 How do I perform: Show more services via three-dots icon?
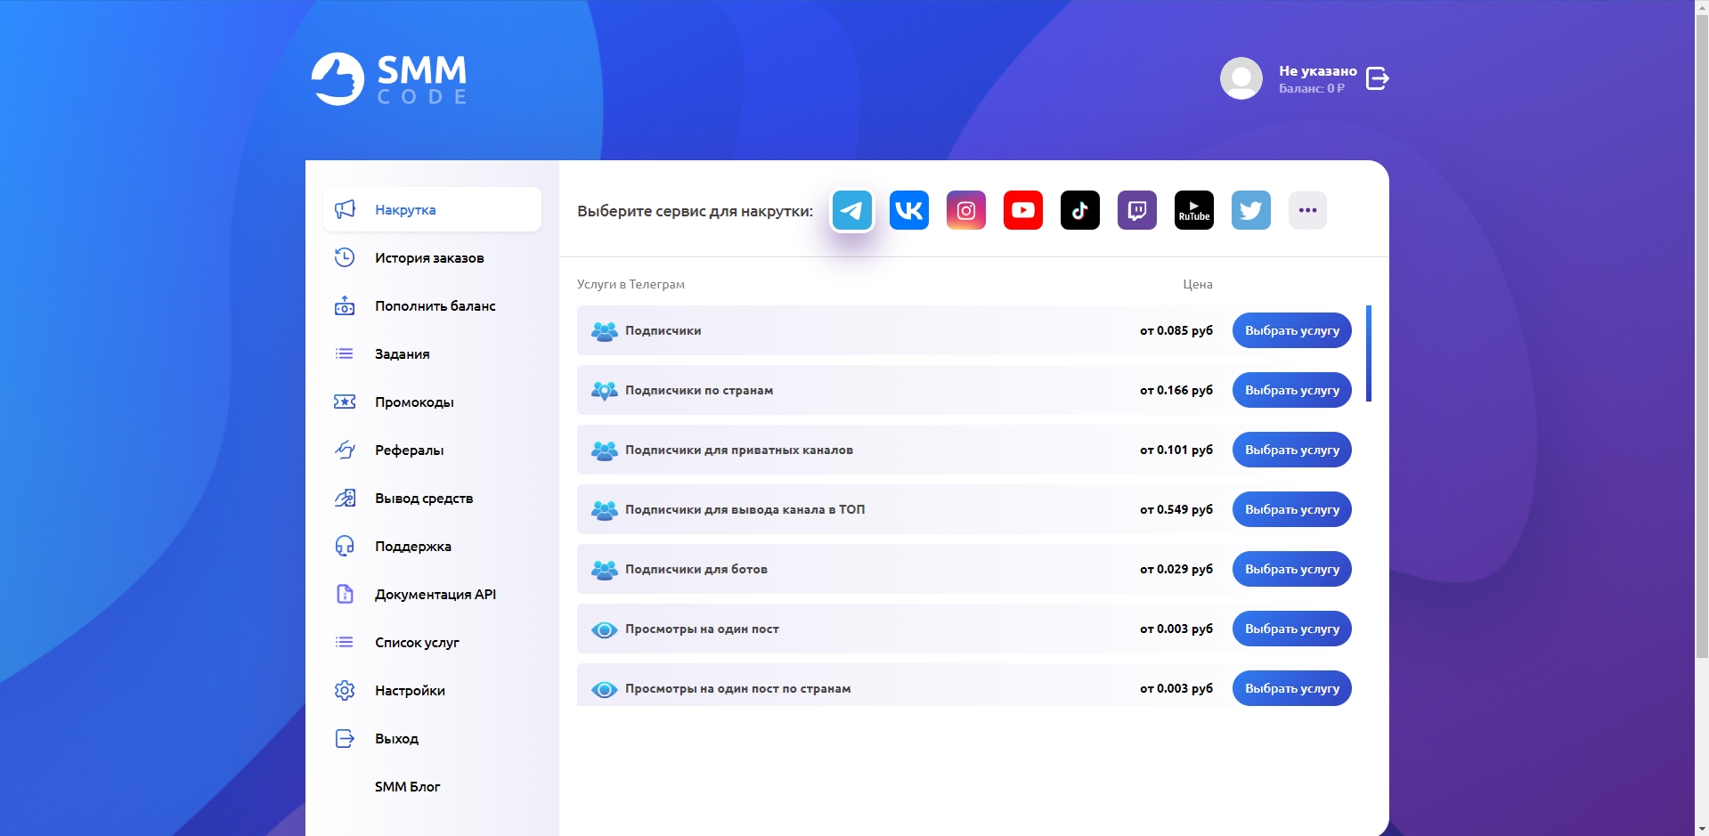click(1308, 210)
